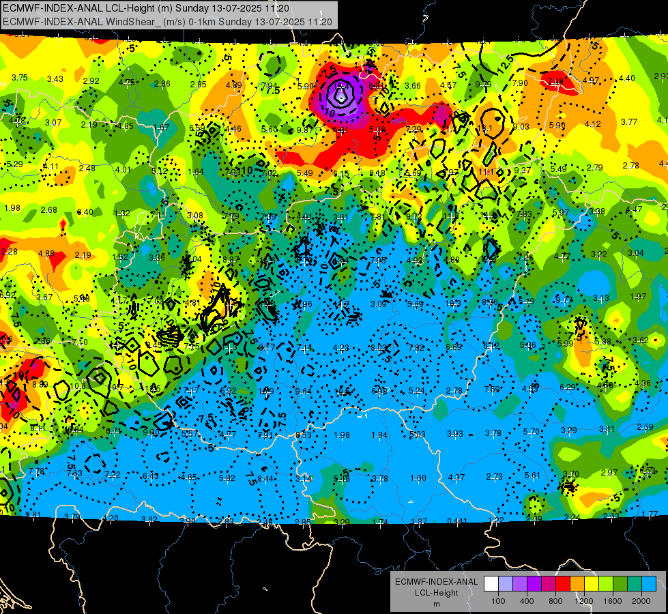Click map value 5.70
668x614 pixels.
532,432
